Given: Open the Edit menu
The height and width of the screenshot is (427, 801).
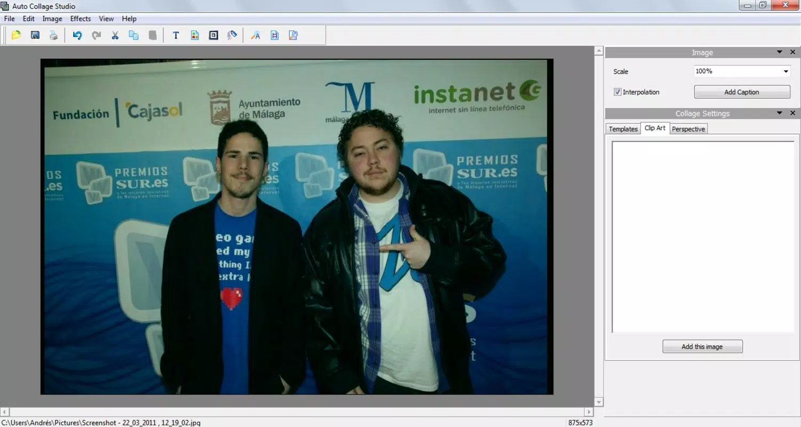Looking at the screenshot, I should pyautogui.click(x=28, y=19).
